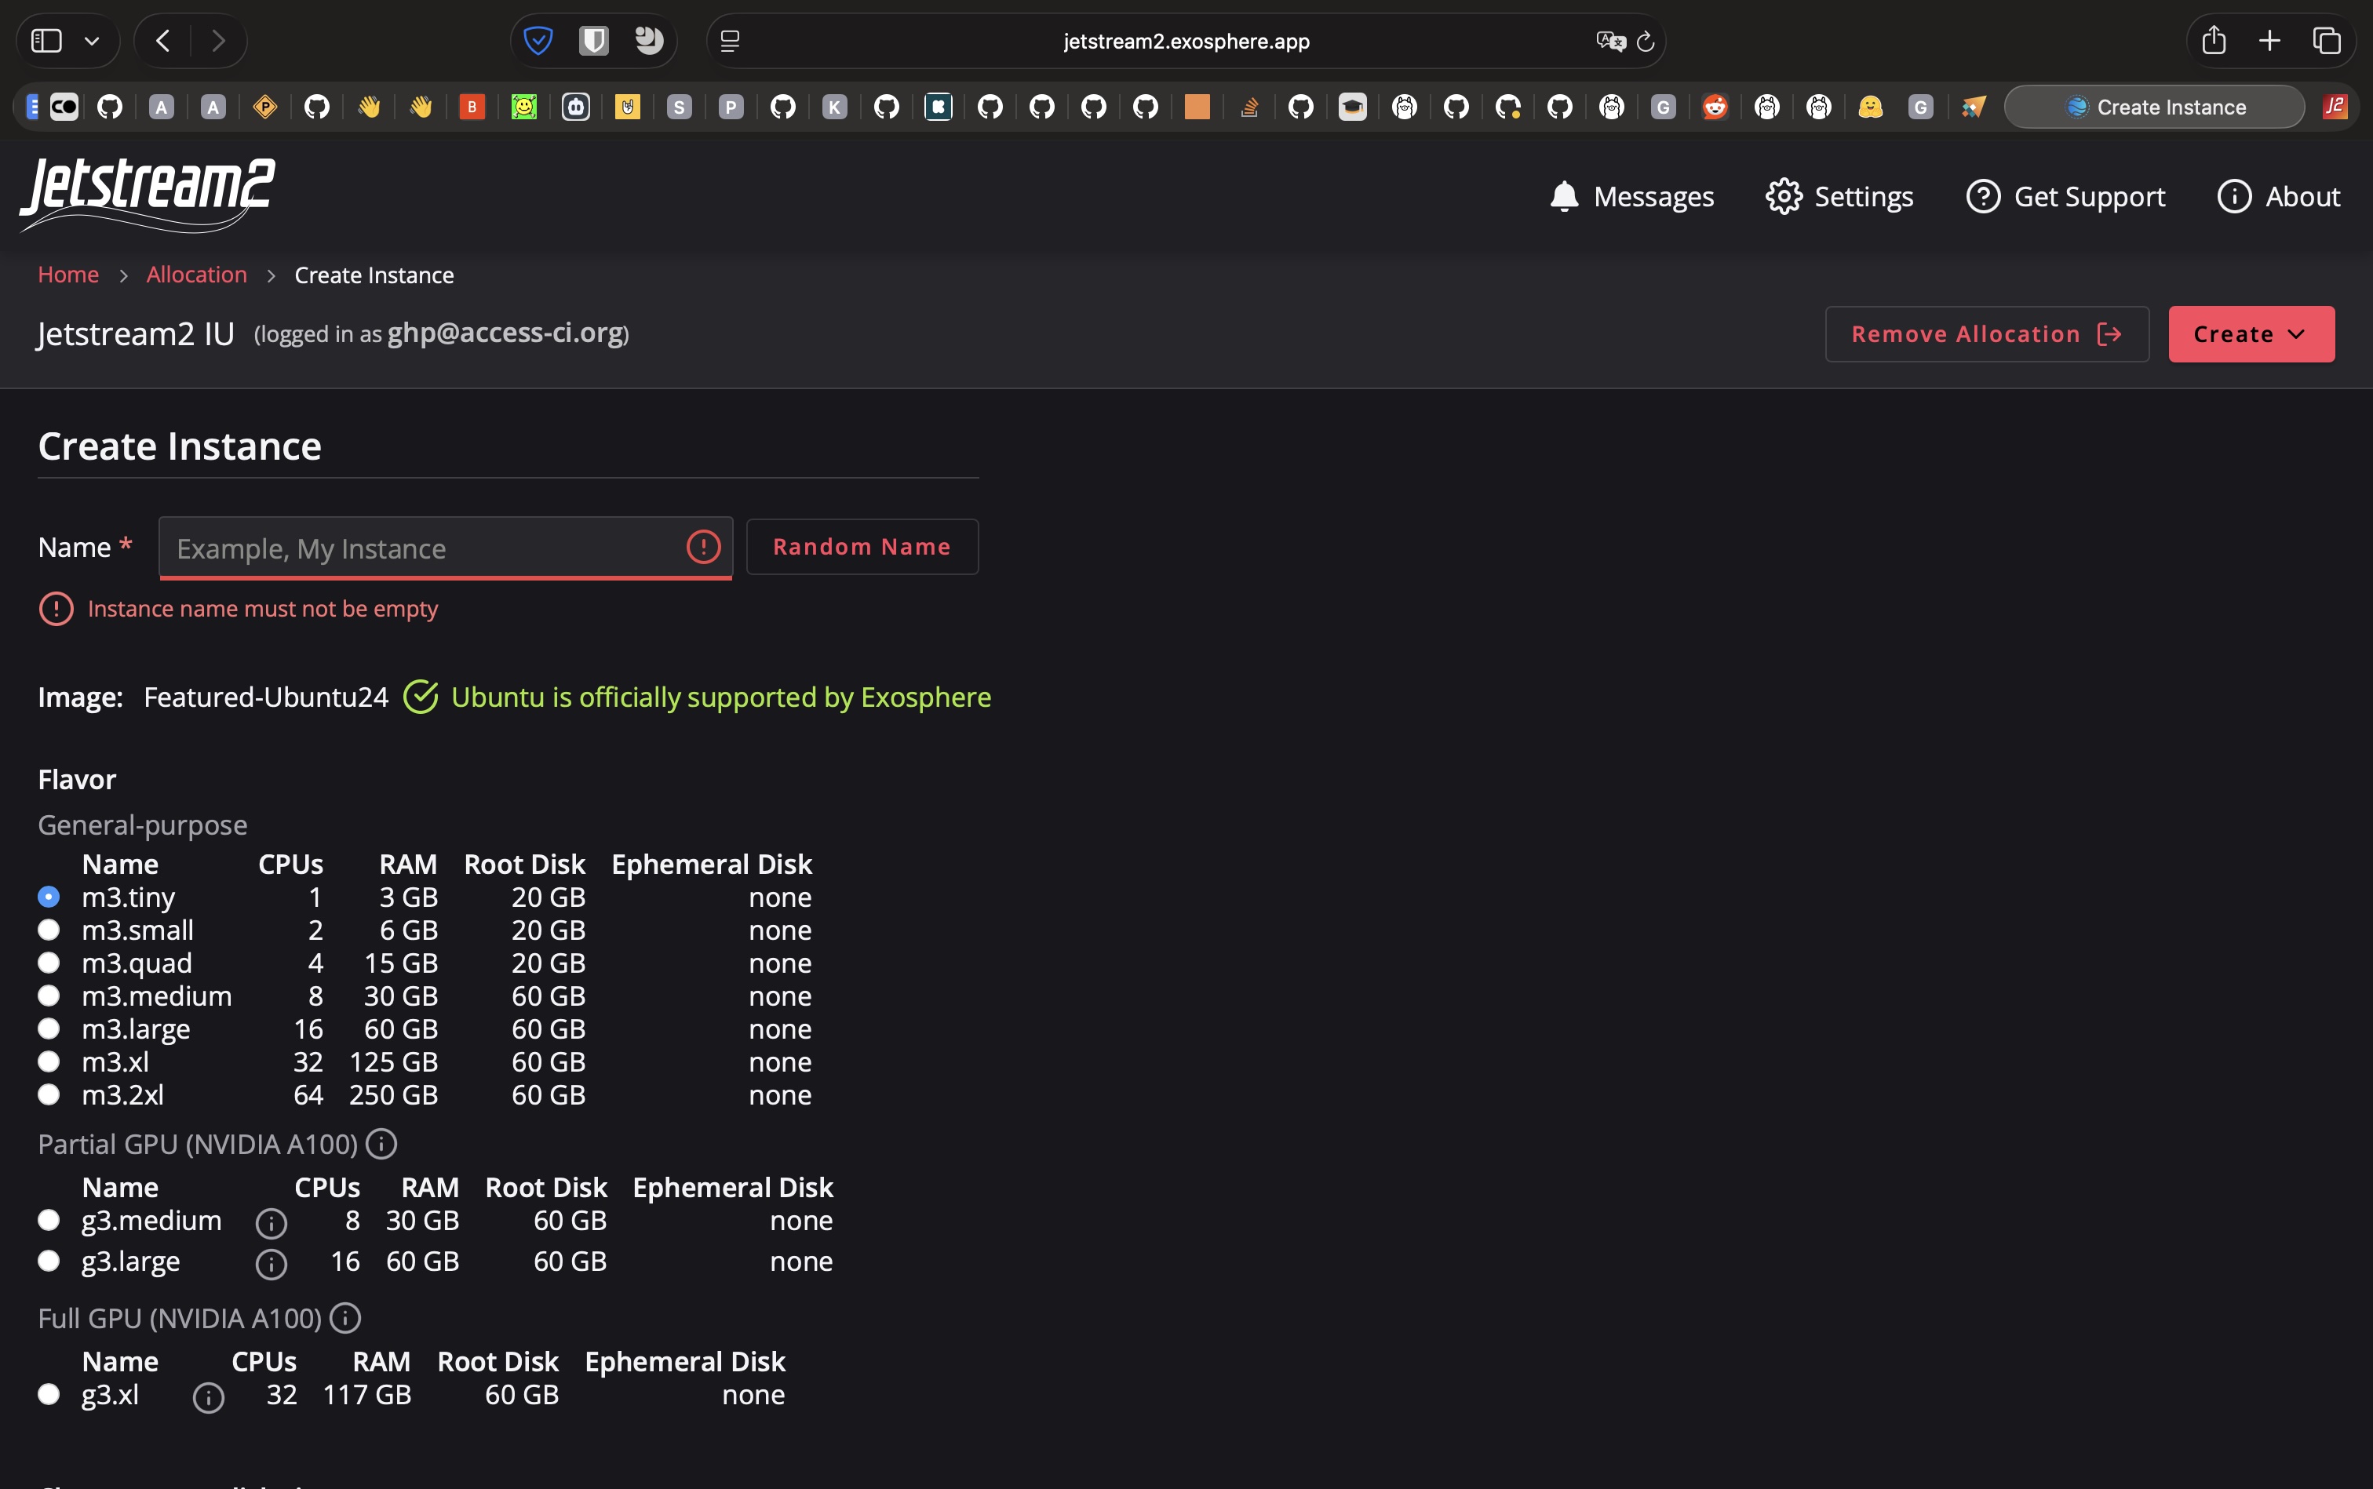
Task: Open the red J2 pinned tab
Action: tap(2335, 107)
